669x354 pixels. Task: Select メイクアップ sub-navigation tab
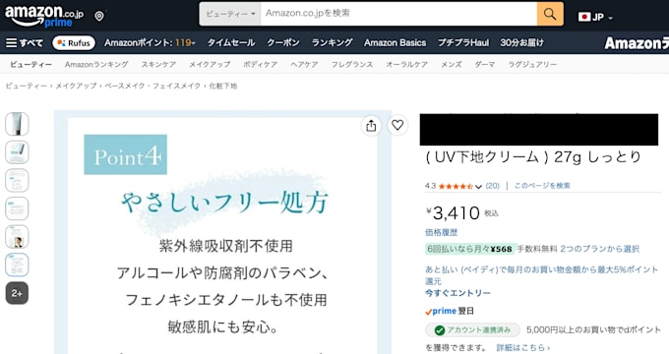click(210, 64)
